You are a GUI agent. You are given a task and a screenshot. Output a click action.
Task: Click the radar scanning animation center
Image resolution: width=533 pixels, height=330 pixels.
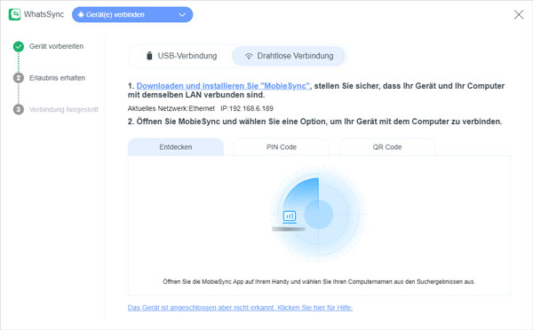click(x=319, y=215)
